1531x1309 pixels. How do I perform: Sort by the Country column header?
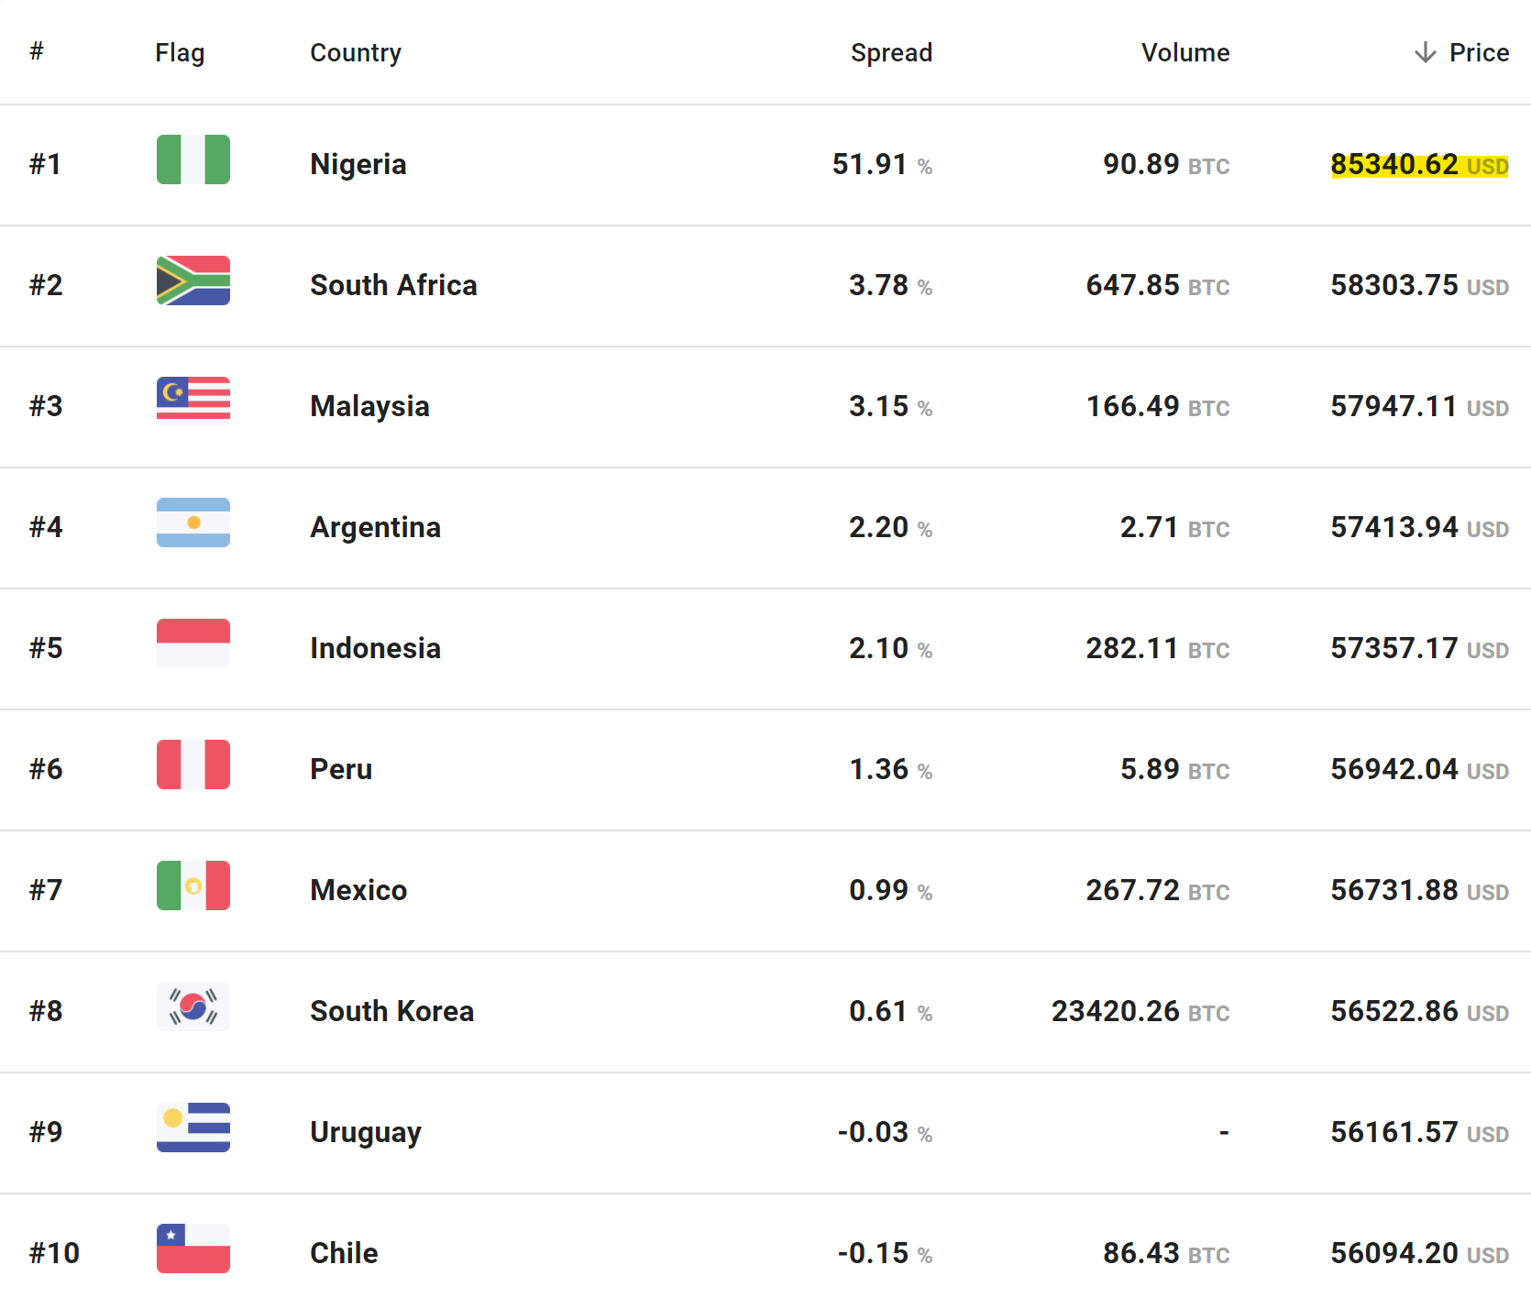point(355,52)
